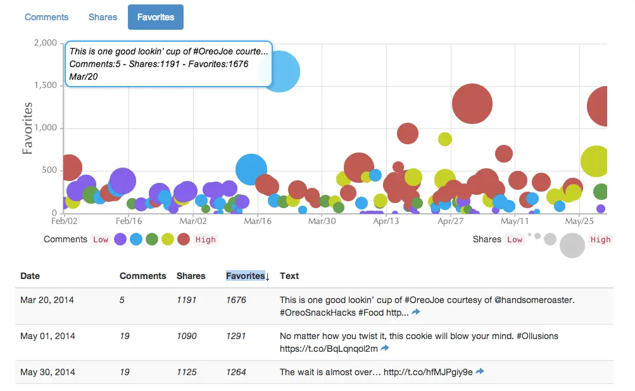Click share arrow on May 01 tweet
The height and width of the screenshot is (391, 635).
click(385, 349)
